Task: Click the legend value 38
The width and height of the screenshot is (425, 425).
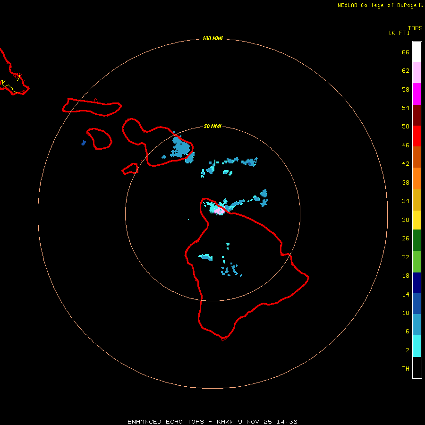Action: tap(406, 183)
